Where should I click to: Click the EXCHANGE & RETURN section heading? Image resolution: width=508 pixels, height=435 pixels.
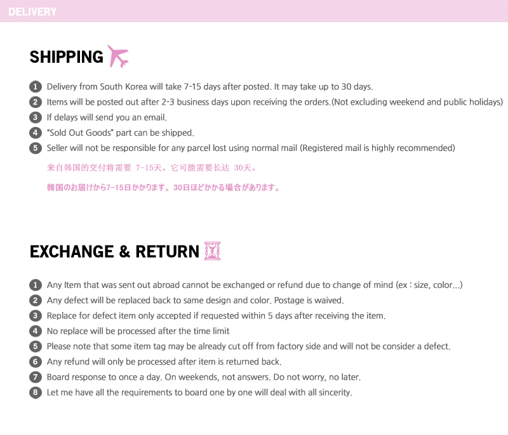(x=114, y=252)
